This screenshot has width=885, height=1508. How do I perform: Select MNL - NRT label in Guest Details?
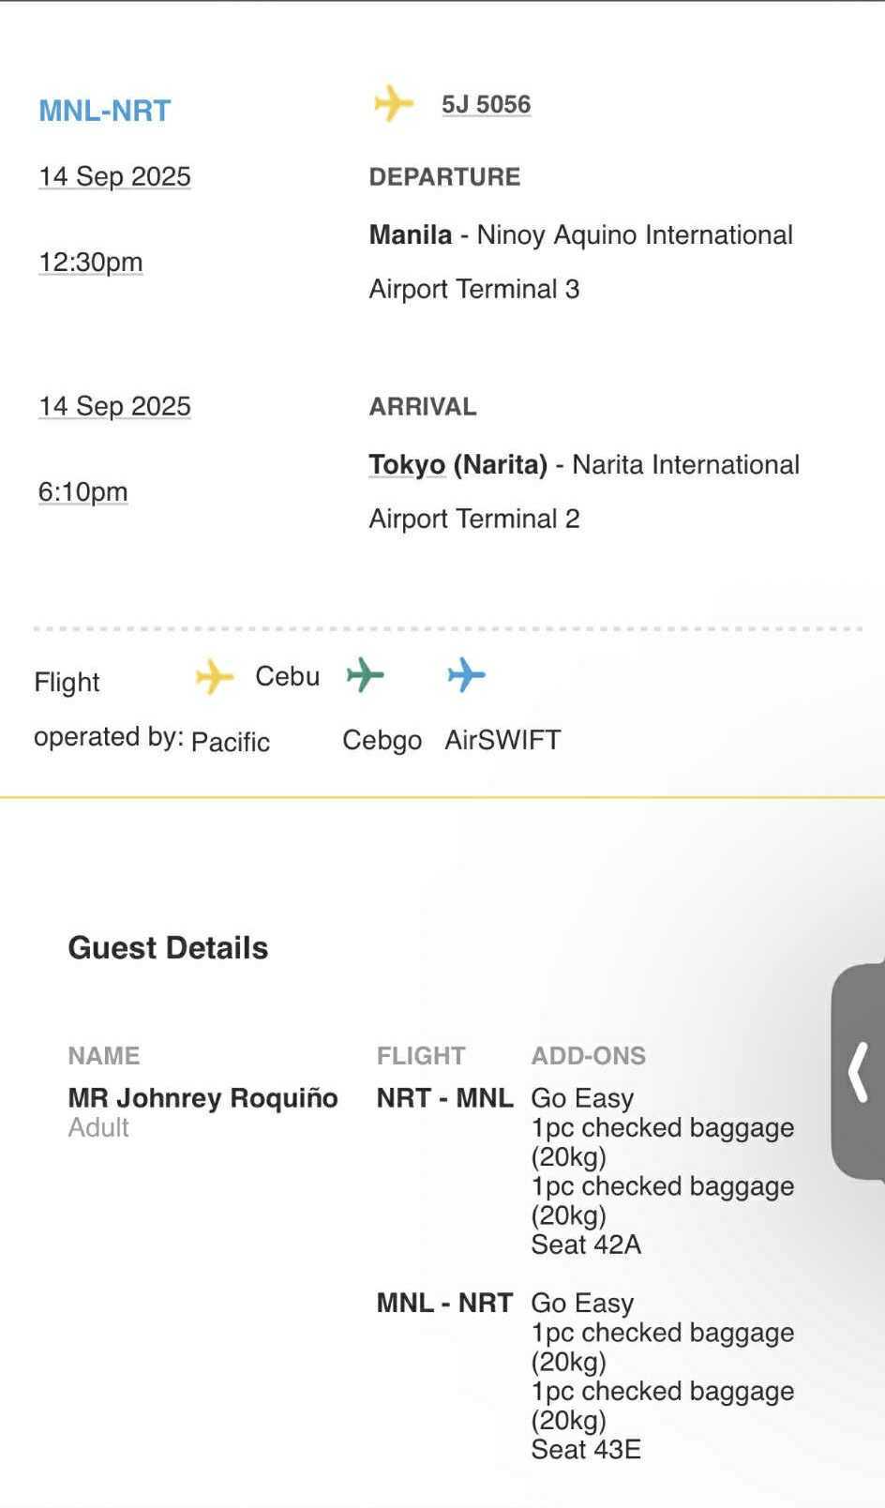(444, 1303)
